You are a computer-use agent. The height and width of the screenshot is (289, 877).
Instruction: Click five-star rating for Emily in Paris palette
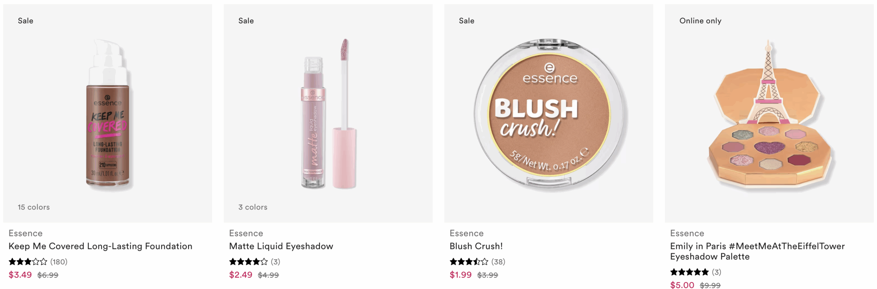pos(689,272)
